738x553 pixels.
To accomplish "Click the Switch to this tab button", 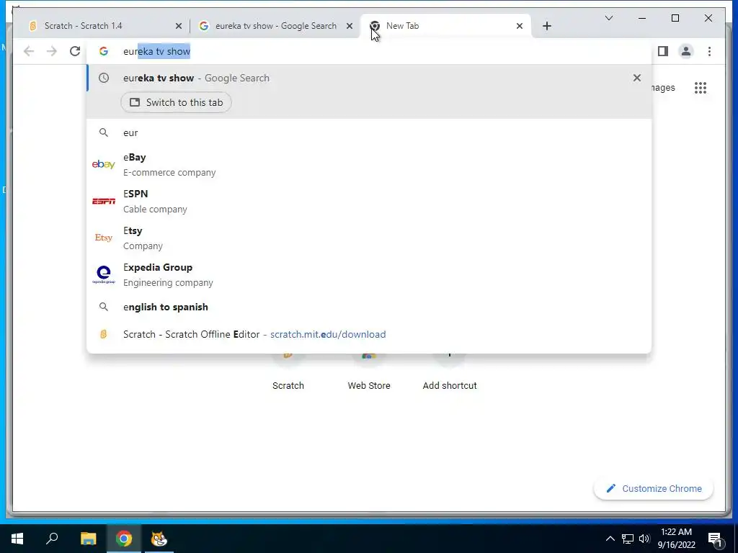I will point(176,102).
